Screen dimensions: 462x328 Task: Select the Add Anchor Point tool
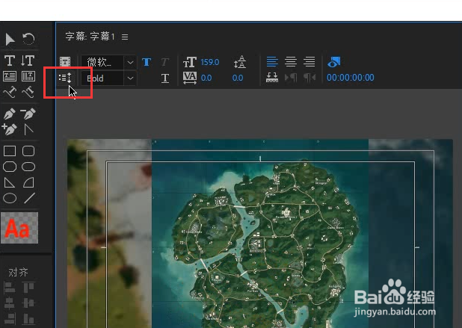pos(10,129)
